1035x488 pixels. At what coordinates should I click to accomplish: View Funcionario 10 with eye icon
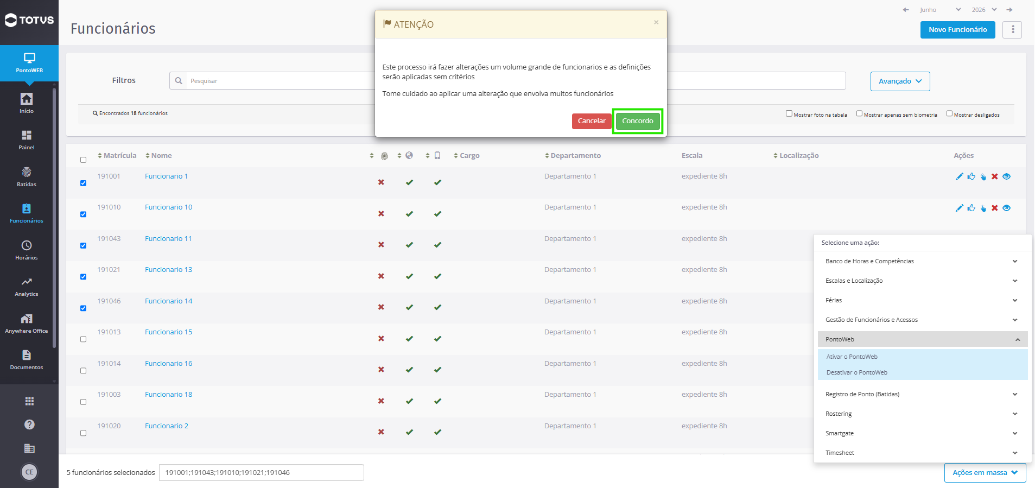tap(1007, 208)
